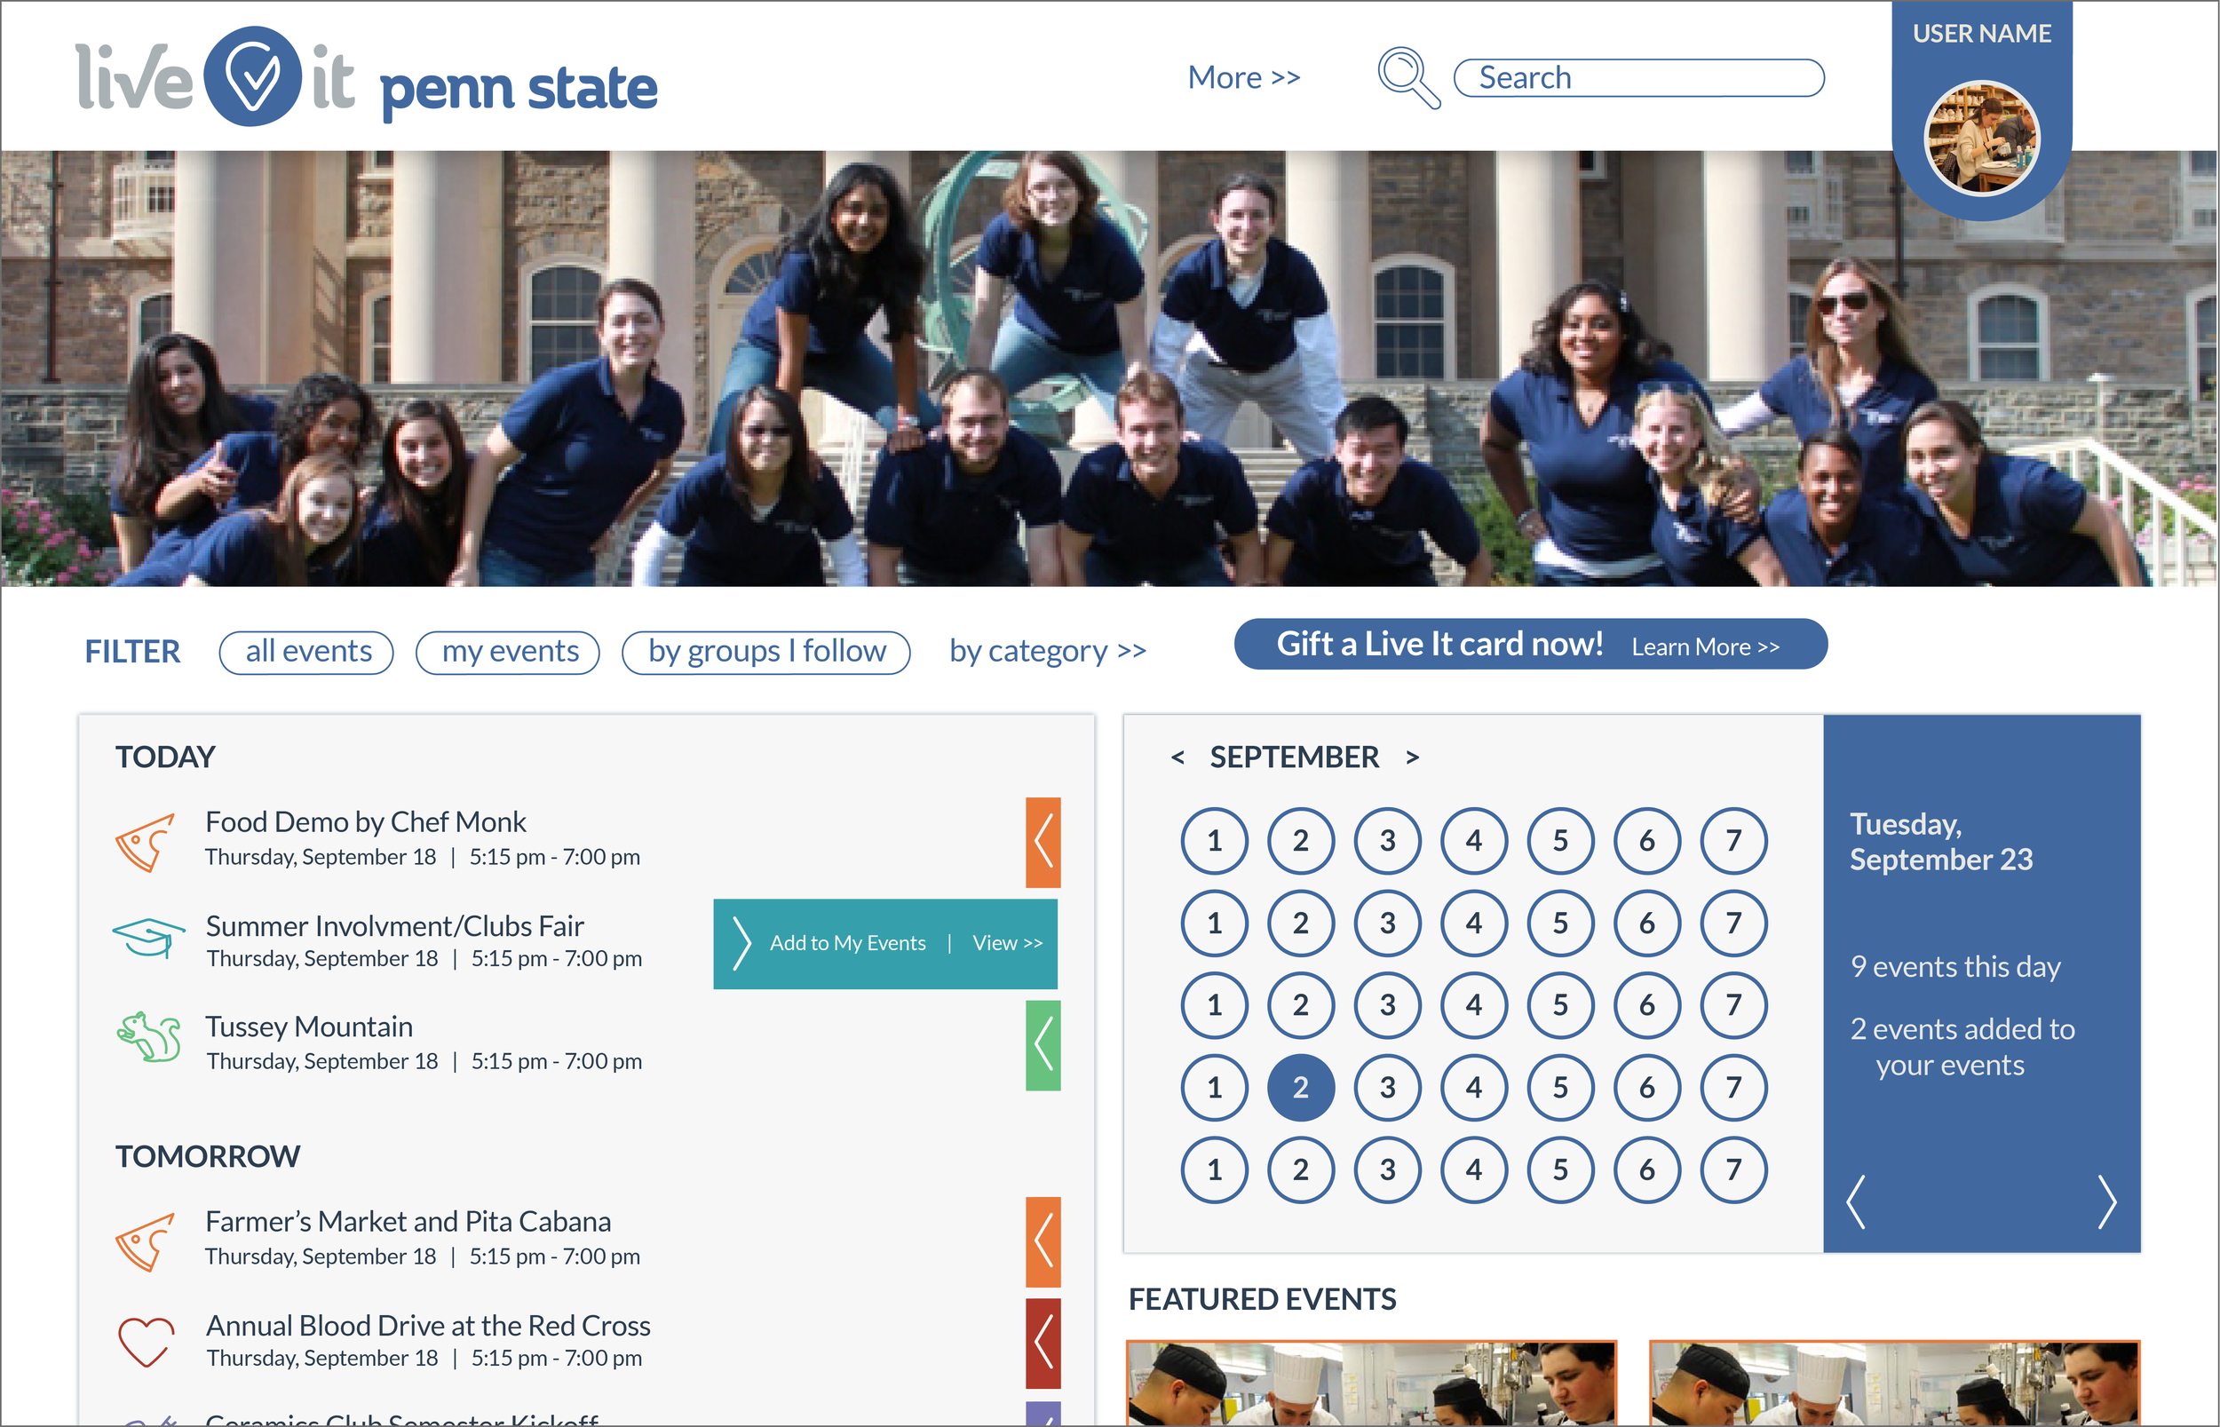Select the my events filter
The width and height of the screenshot is (2220, 1427).
[x=508, y=653]
